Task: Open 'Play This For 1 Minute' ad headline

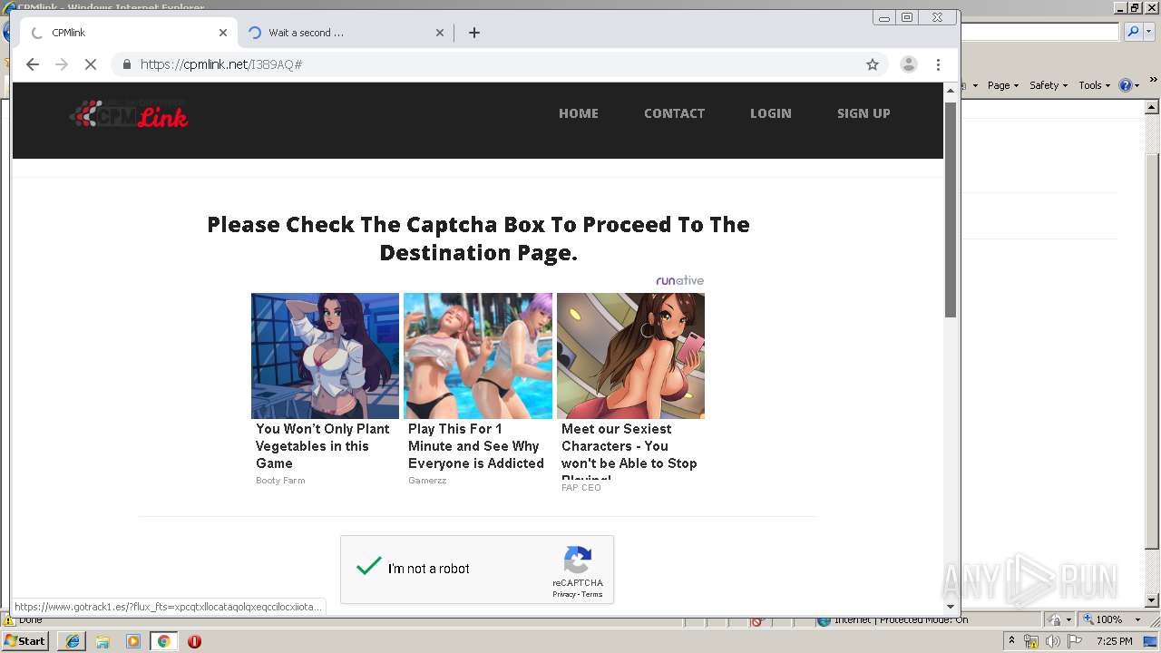Action: (x=475, y=445)
